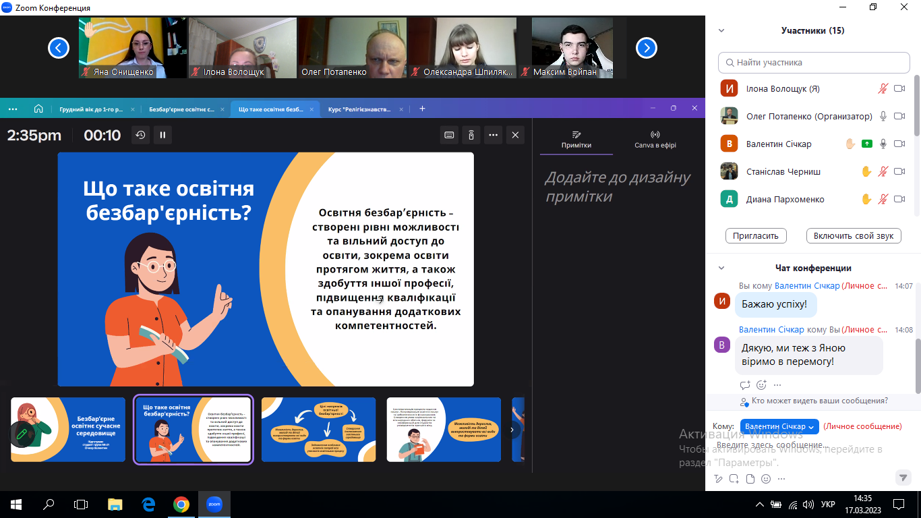Collapse the Чат конференции section

[x=721, y=268]
